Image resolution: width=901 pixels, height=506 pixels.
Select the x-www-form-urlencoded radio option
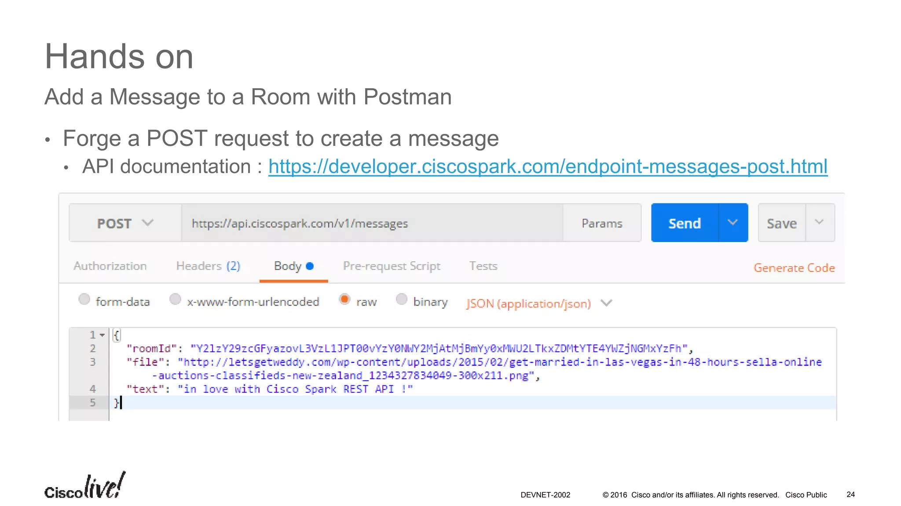coord(175,300)
